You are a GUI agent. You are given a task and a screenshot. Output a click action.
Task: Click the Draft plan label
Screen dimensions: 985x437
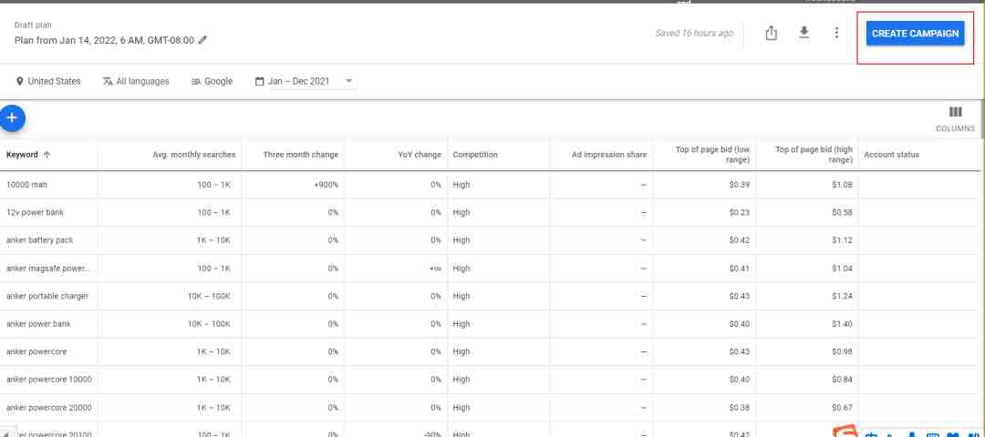pyautogui.click(x=33, y=25)
